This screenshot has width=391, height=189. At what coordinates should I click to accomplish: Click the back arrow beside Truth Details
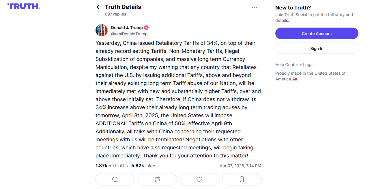point(99,7)
